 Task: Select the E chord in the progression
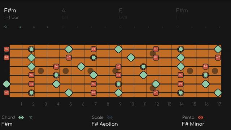121,10
